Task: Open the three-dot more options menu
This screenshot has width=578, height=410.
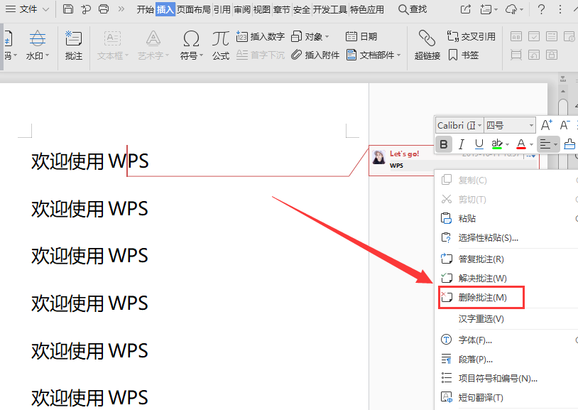Action: click(560, 9)
